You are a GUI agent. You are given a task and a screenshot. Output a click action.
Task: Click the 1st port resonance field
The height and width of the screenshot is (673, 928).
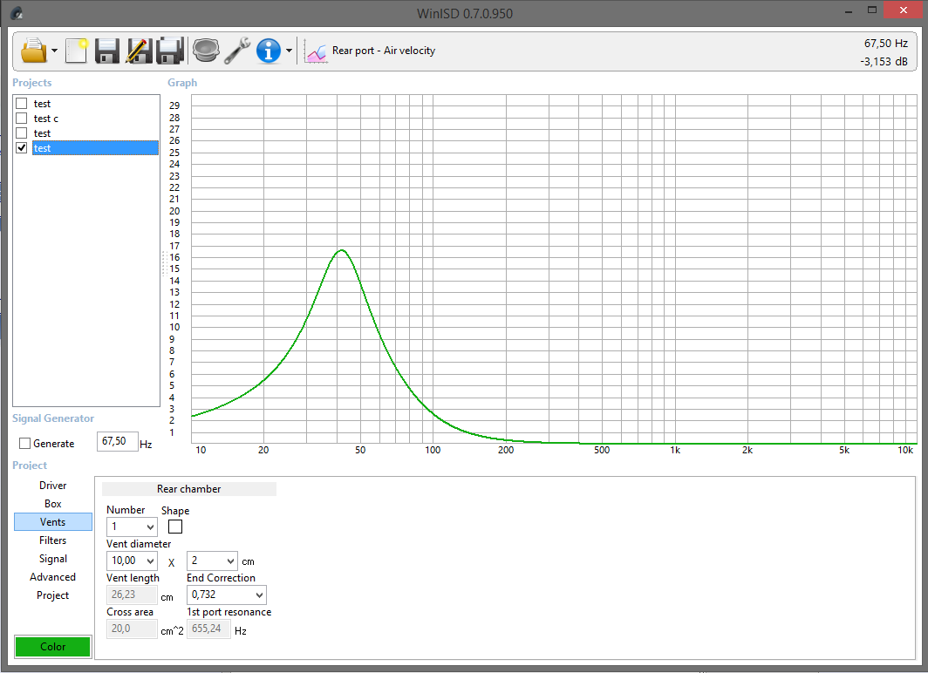click(208, 629)
